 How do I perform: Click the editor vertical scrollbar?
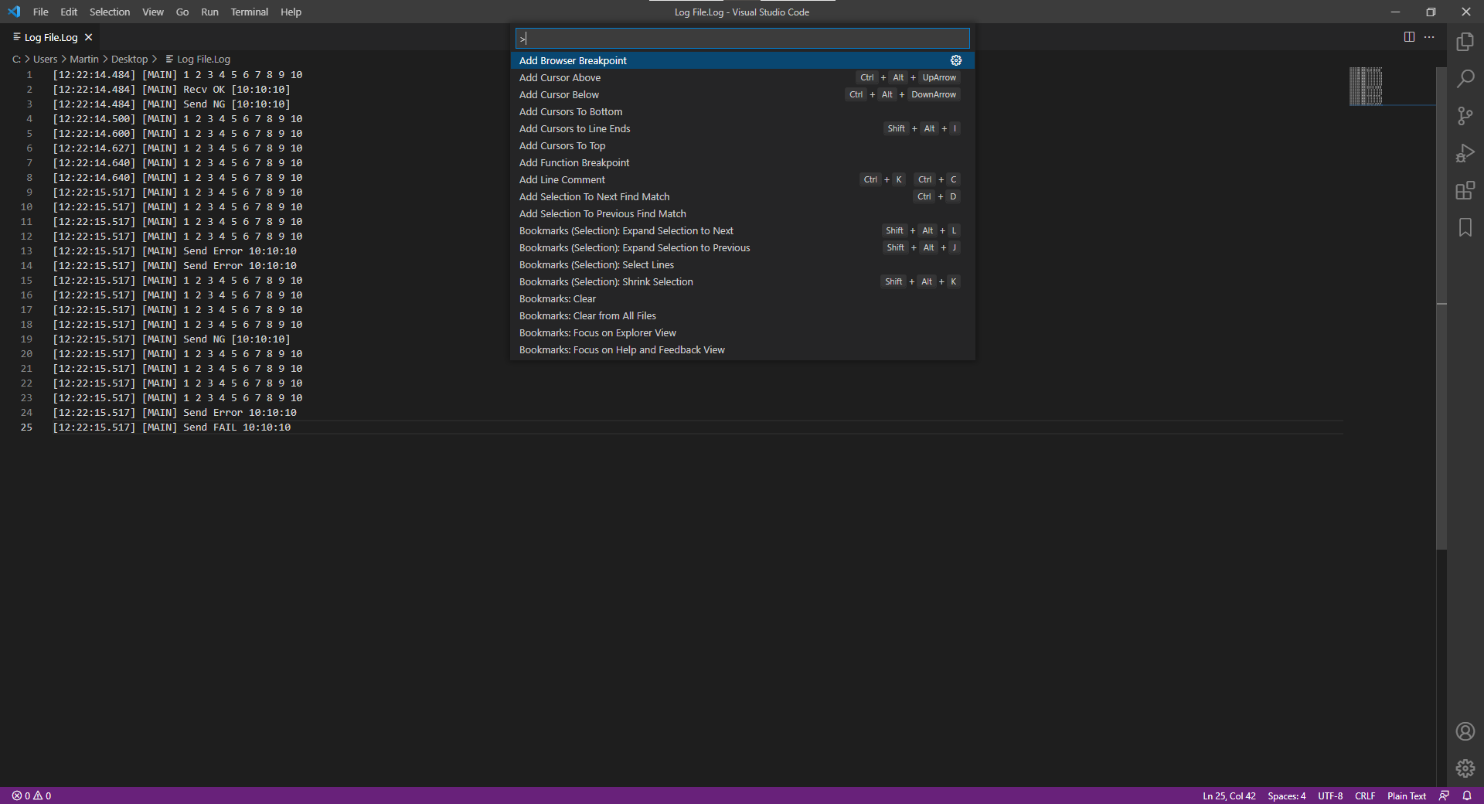click(1441, 309)
